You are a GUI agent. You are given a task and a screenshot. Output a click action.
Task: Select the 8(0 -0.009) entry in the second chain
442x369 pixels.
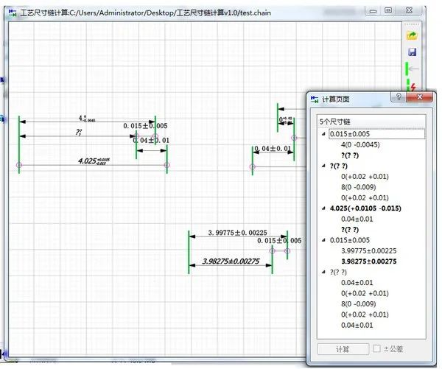358,187
